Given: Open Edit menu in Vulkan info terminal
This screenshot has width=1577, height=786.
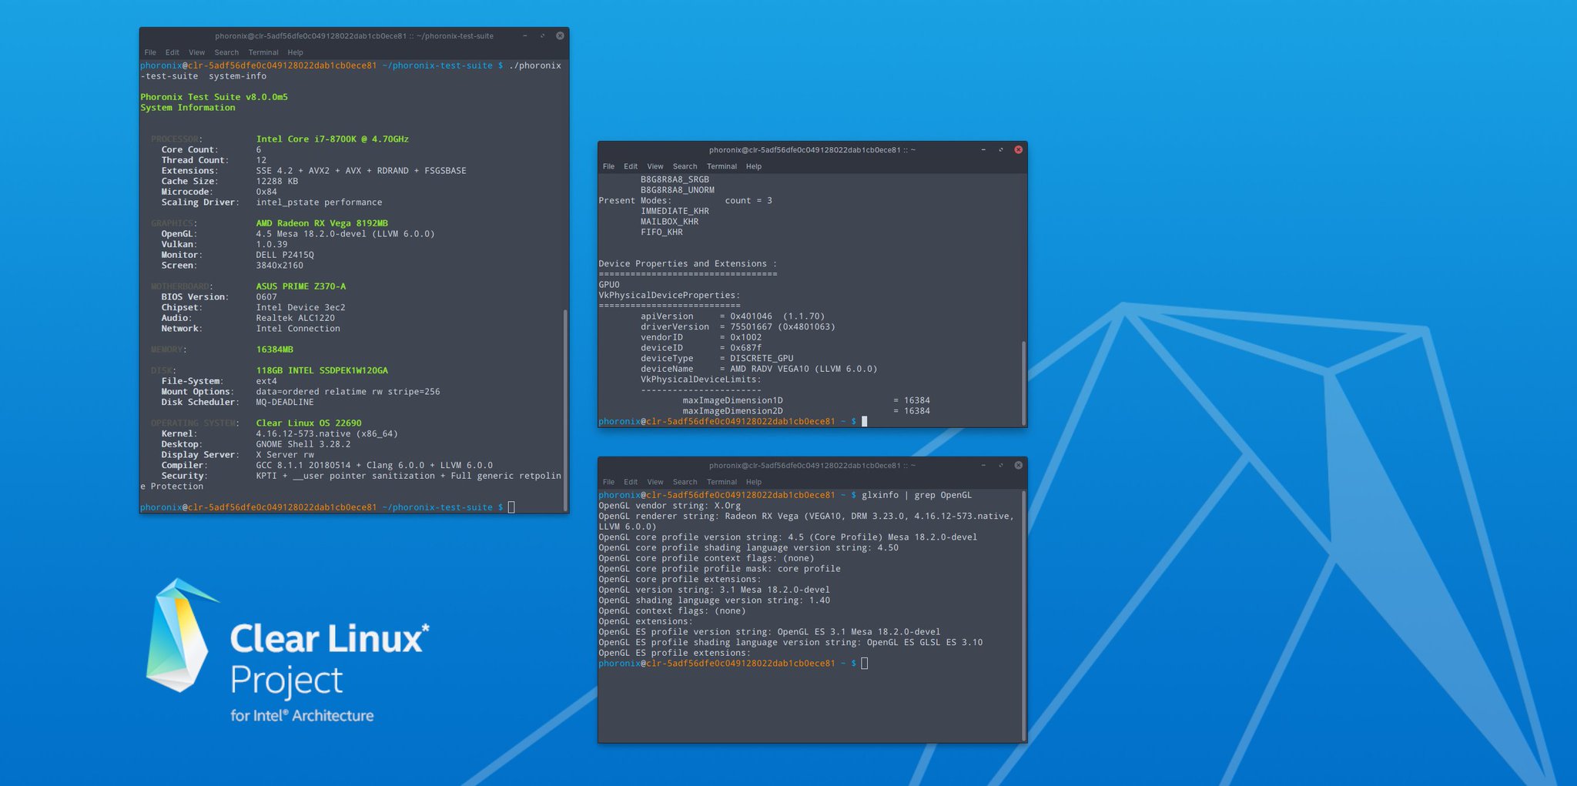Looking at the screenshot, I should point(631,166).
